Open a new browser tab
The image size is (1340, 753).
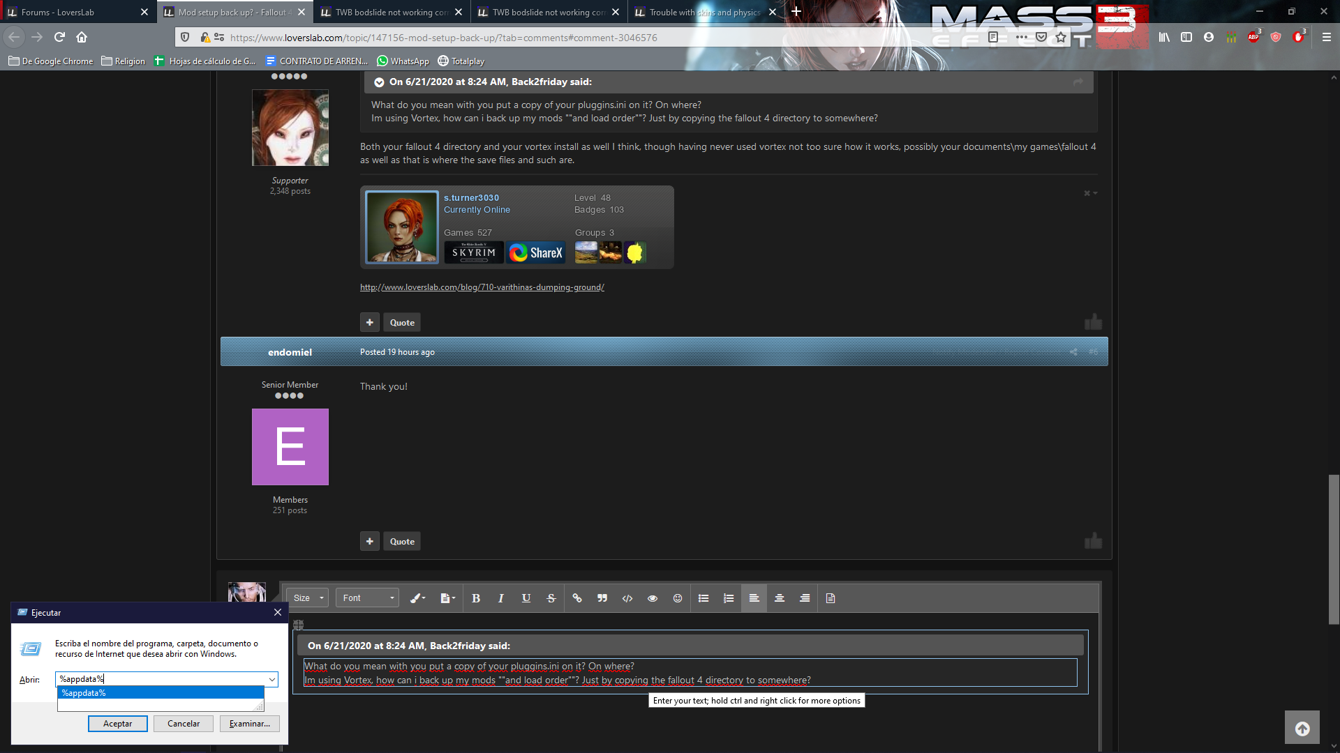(x=796, y=12)
